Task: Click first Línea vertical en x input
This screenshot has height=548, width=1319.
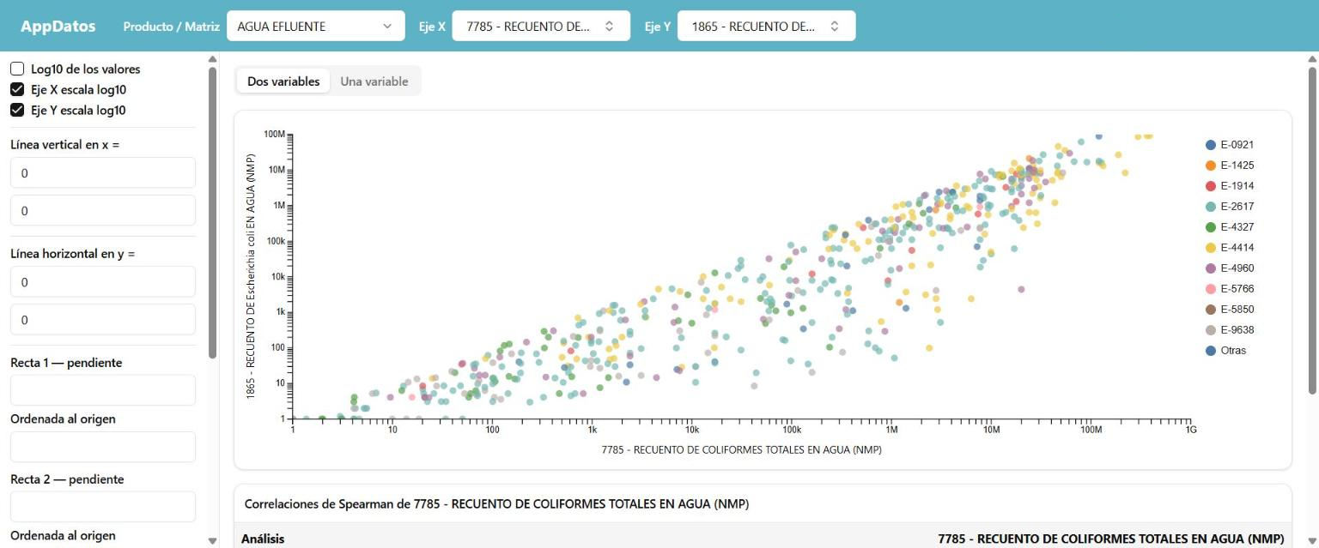Action: click(x=103, y=173)
